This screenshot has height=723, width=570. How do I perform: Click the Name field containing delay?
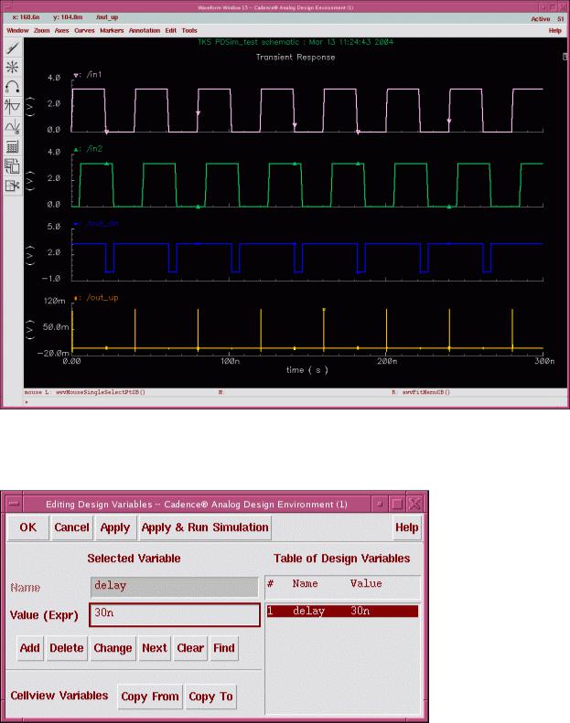pos(175,587)
